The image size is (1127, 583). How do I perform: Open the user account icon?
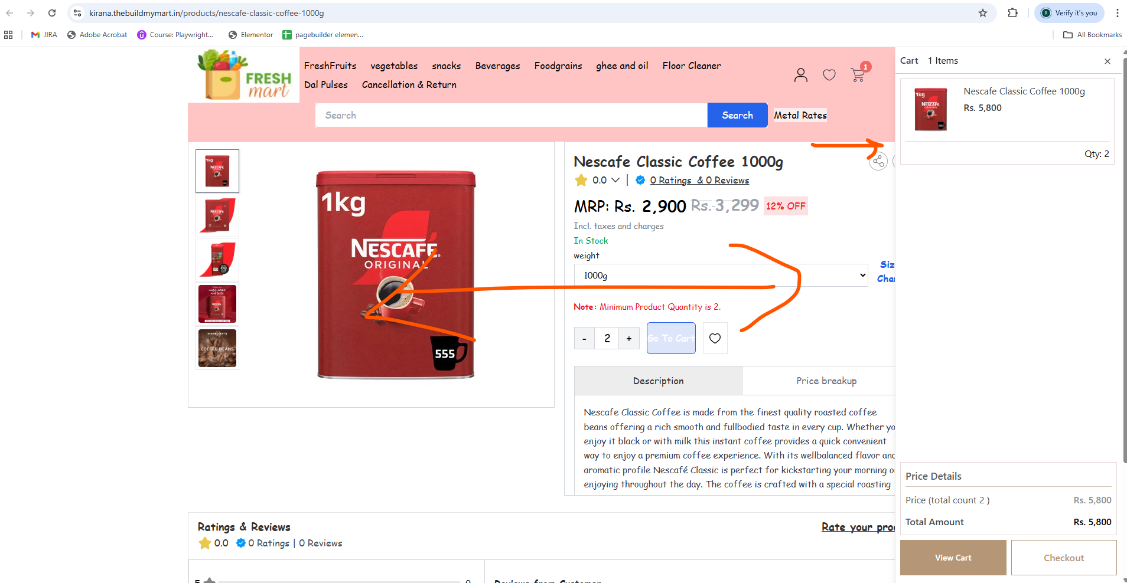(x=800, y=75)
